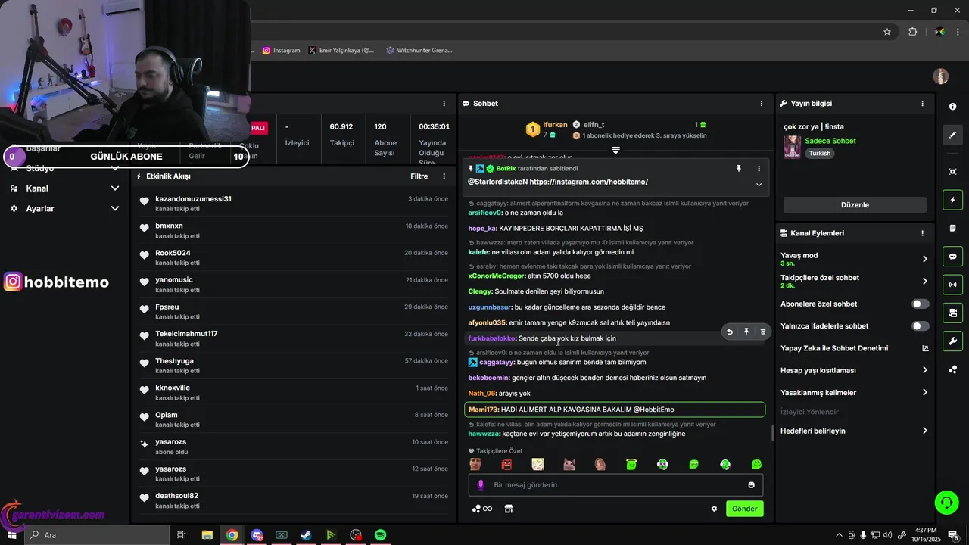Screen dimensions: 969x545
Task: Open stats panel three-dot menu
Action: coord(444,103)
